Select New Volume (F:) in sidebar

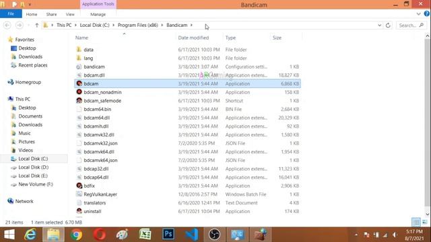[x=36, y=184]
